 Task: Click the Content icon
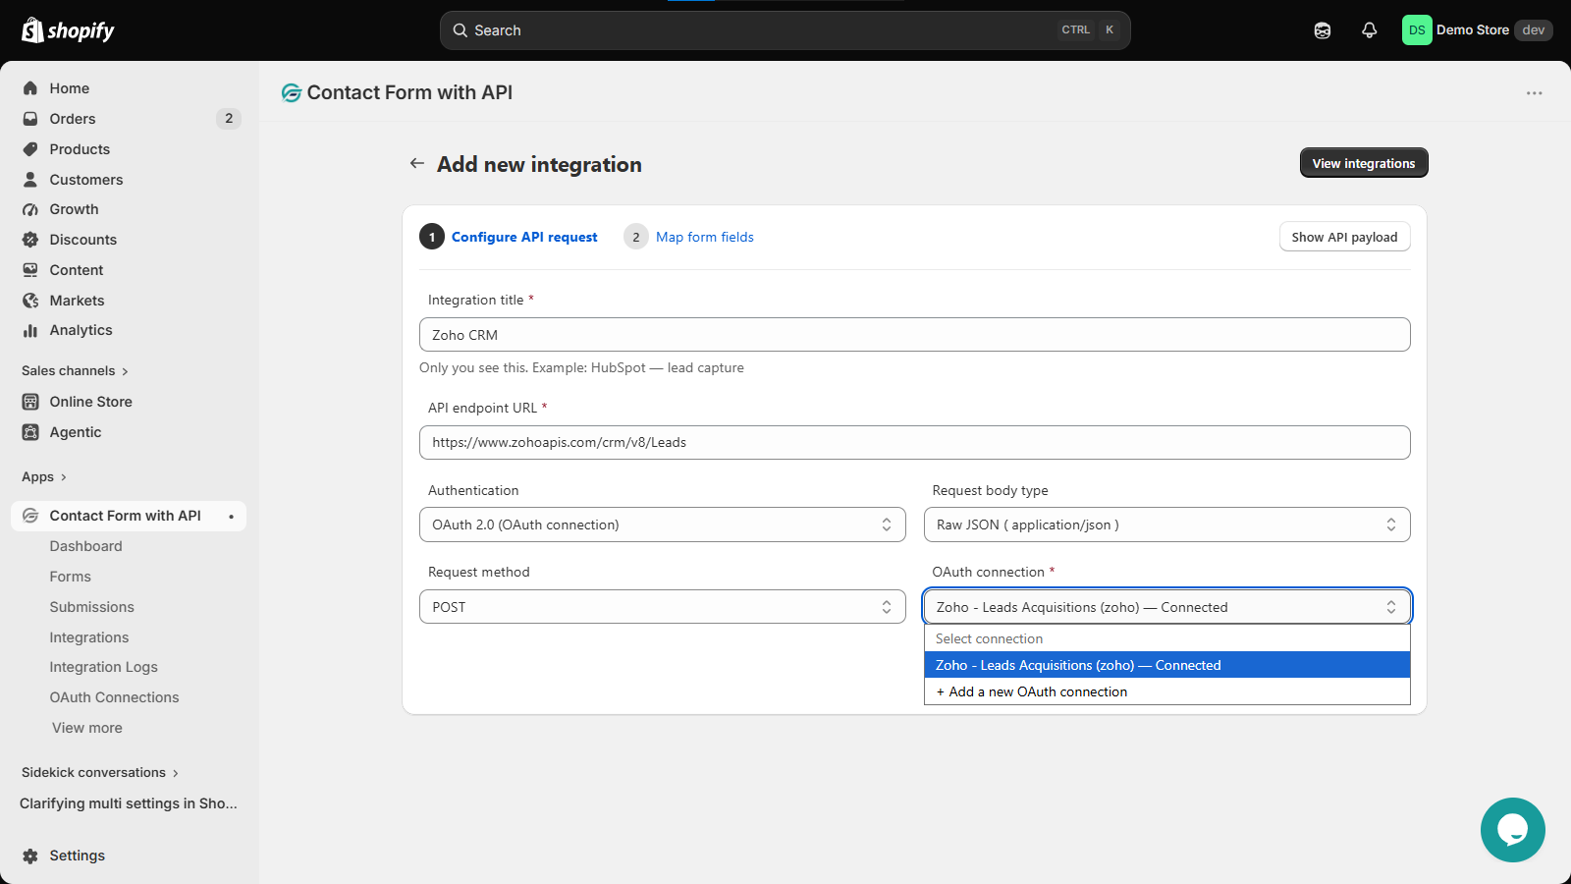click(30, 270)
